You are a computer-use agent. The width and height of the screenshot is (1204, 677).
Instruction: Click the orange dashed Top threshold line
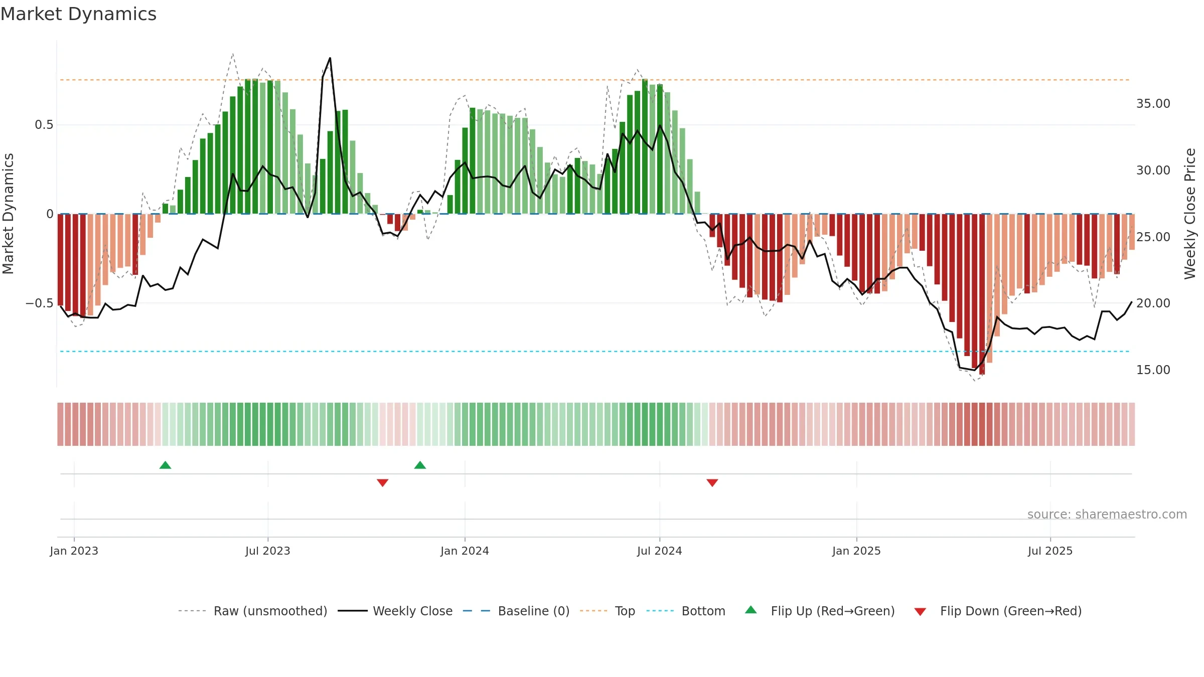pyautogui.click(x=594, y=80)
